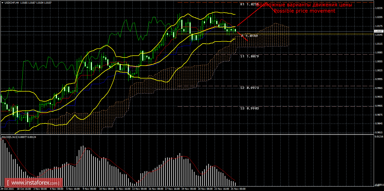Viewport: 384px width, 191px height.
Task: Click the 0.9935 price axis label
Action: point(379,97)
